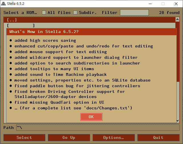183x144 pixels.
Task: Click the '28 found' count text
Action: point(169,12)
